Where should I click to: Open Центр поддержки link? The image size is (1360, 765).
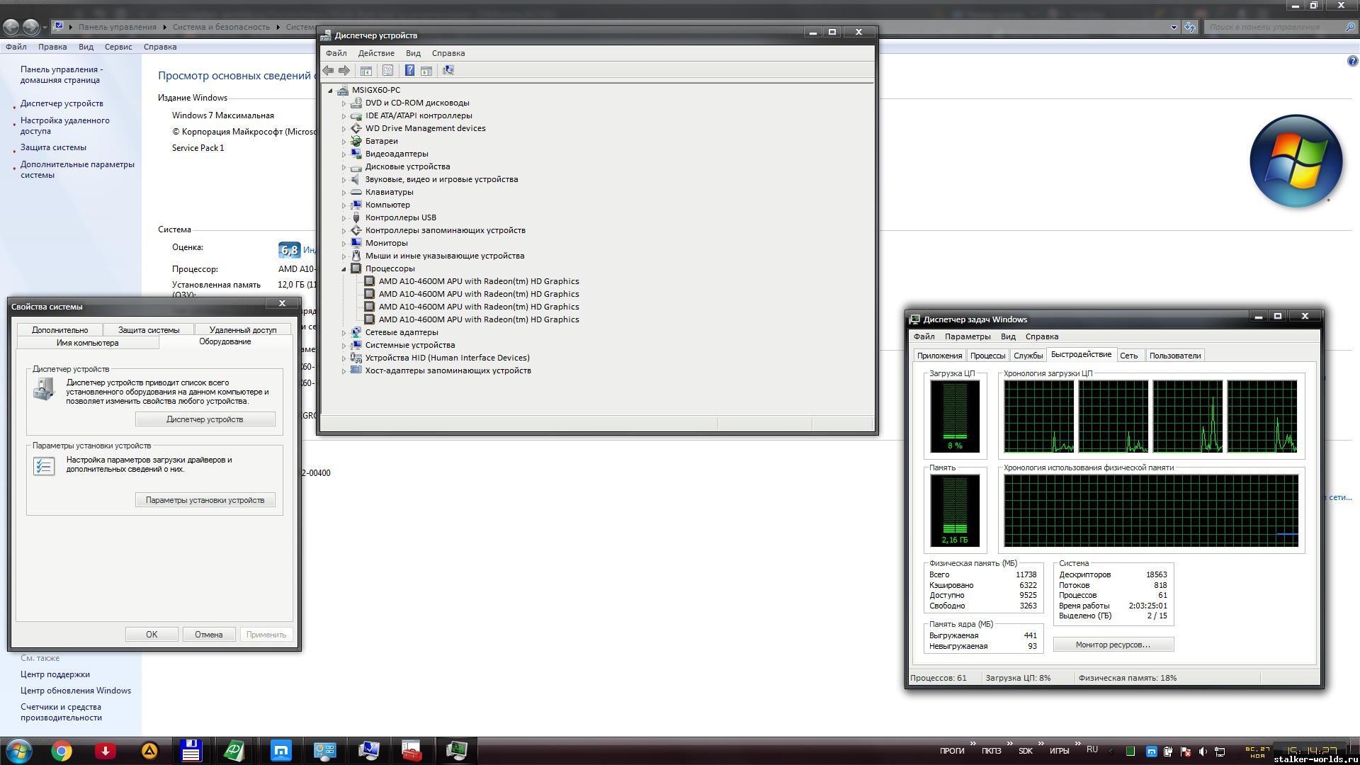point(55,674)
